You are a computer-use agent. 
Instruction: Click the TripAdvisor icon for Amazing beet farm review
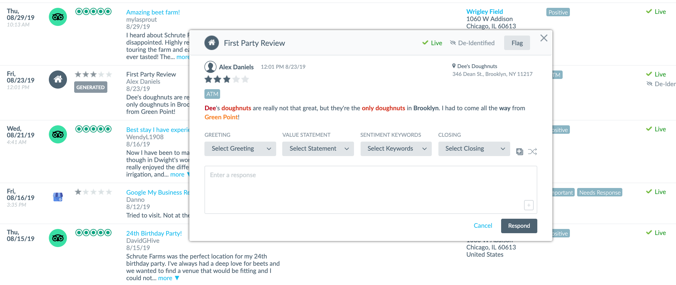[58, 17]
